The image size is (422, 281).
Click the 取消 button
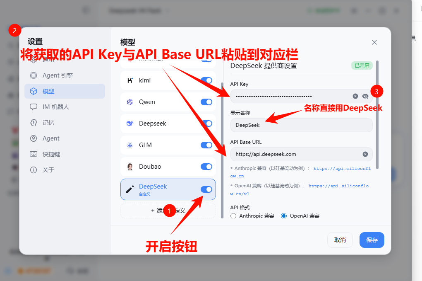pyautogui.click(x=340, y=240)
